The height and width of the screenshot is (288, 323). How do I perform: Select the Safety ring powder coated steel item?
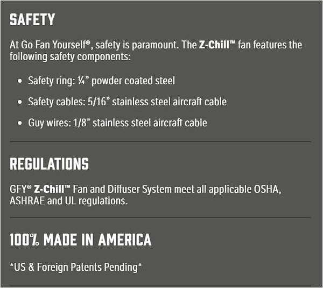tap(101, 81)
